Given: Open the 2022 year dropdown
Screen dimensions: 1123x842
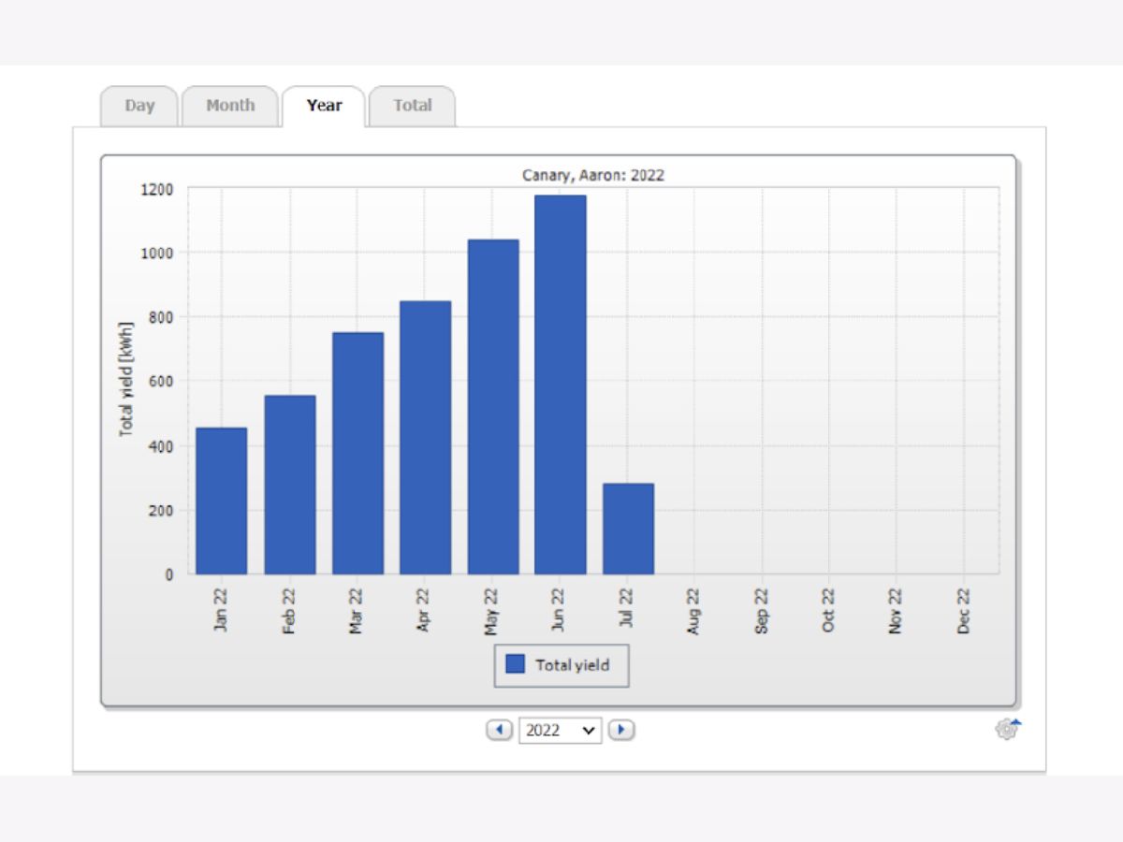Looking at the screenshot, I should coord(561,731).
